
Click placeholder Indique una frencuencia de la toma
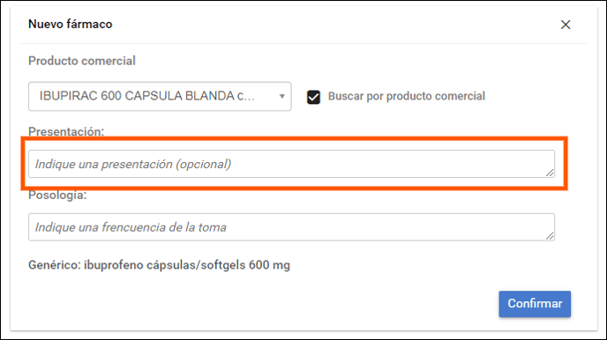tap(131, 227)
